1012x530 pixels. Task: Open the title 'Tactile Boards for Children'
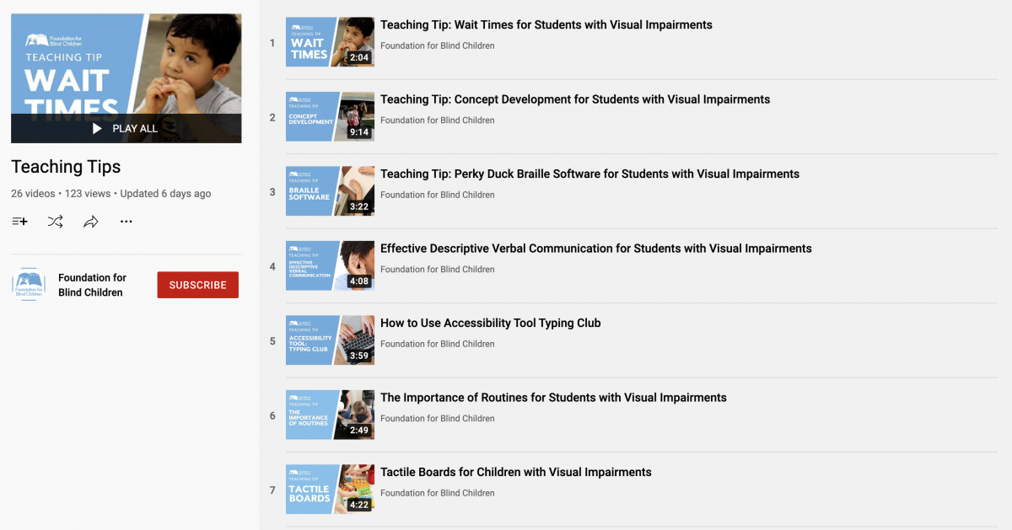point(516,473)
